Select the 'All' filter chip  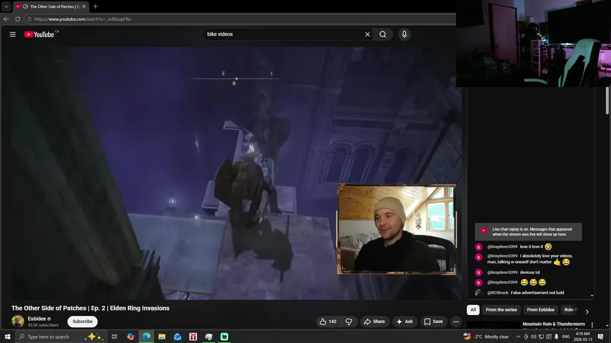473,310
